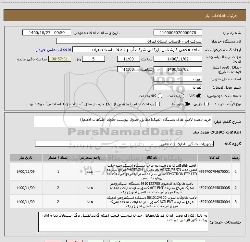Open اطلاعات تماس خریدار link
Screen dimensions: 250x242
coord(54,50)
